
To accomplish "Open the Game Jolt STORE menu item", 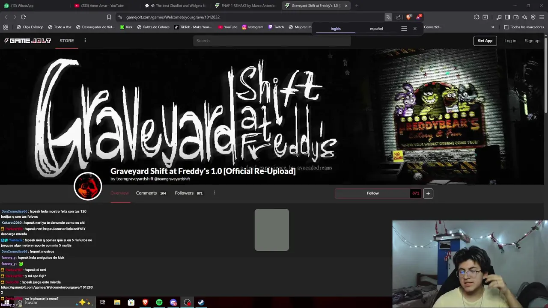I will coord(67,41).
